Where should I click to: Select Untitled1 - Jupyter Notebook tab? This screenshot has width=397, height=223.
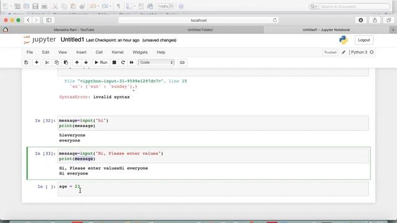coord(326,30)
